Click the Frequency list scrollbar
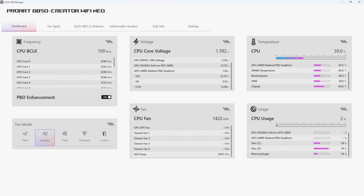The width and height of the screenshot is (364, 196). click(114, 62)
